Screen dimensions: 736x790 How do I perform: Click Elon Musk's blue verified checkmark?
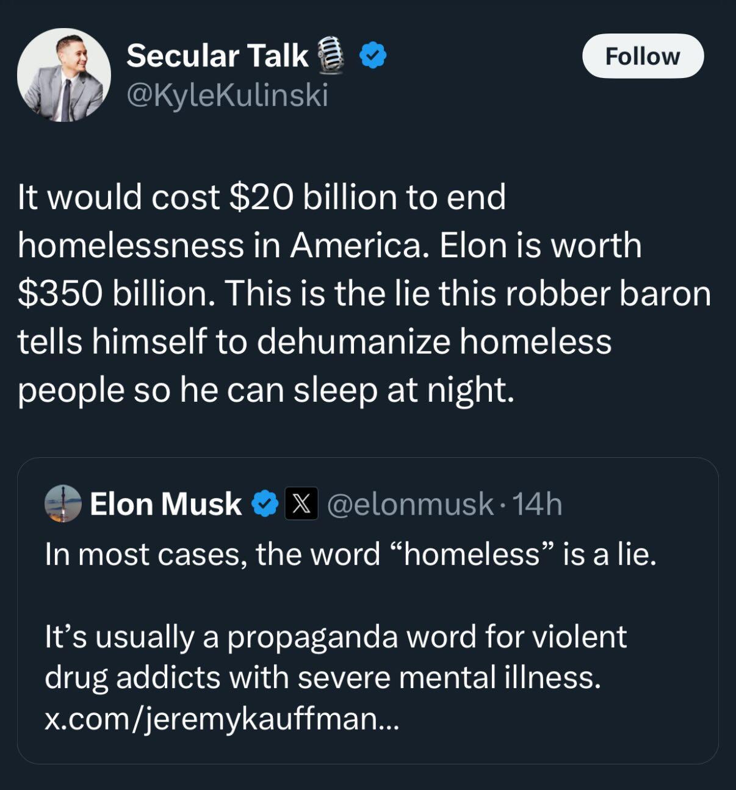pos(265,504)
